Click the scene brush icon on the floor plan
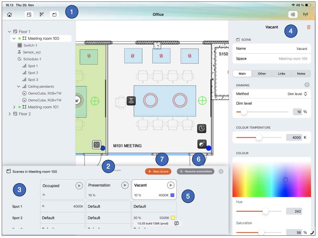Screen dimensions: 318x238 (x=202, y=144)
